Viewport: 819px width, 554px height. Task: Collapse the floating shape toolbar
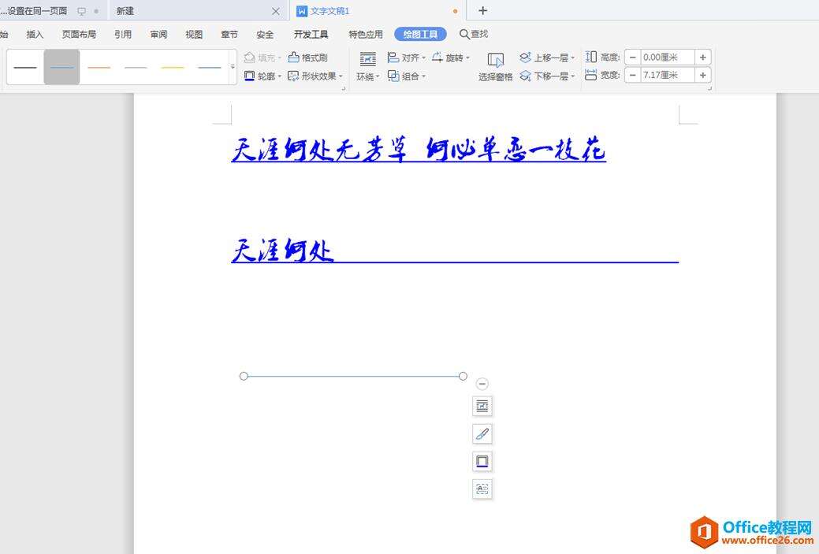[x=482, y=384]
